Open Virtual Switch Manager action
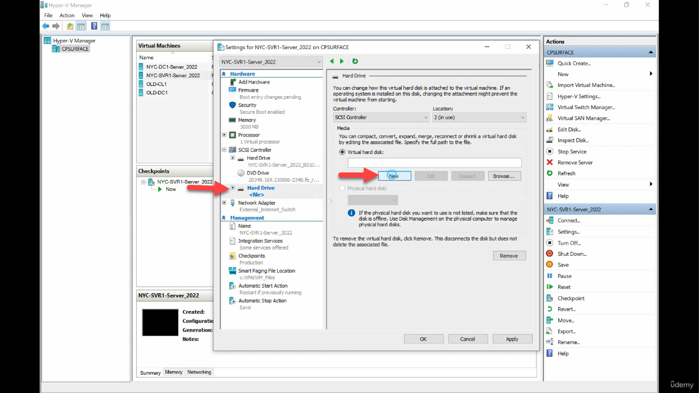 [x=586, y=107]
